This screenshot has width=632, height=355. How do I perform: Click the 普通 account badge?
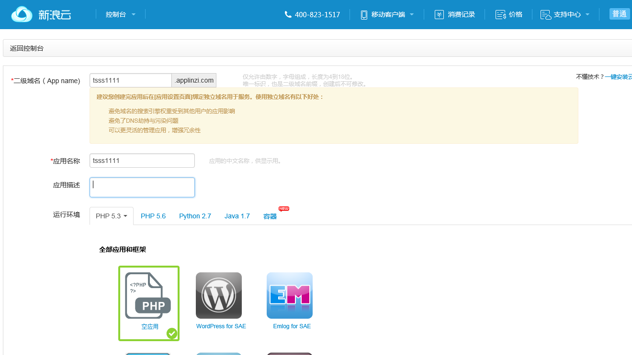[620, 14]
